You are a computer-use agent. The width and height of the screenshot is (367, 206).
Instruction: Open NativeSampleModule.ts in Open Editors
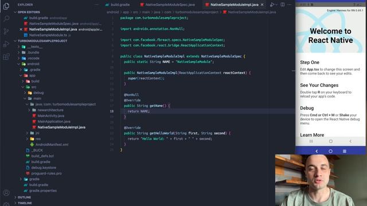(48, 35)
